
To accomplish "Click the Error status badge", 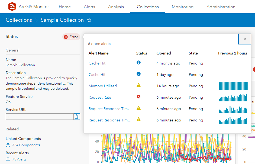I will (71, 37).
